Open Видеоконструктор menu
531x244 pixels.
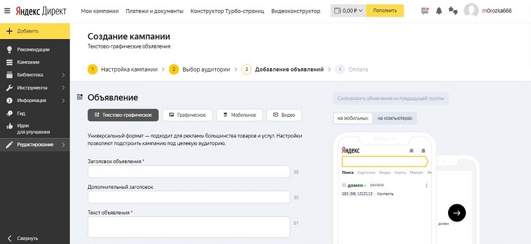pyautogui.click(x=295, y=11)
